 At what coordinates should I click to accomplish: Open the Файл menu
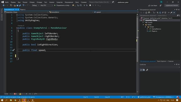click(7, 2)
